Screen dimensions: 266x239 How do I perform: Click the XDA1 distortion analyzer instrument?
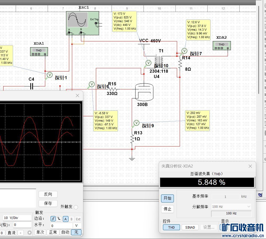pos(39,51)
